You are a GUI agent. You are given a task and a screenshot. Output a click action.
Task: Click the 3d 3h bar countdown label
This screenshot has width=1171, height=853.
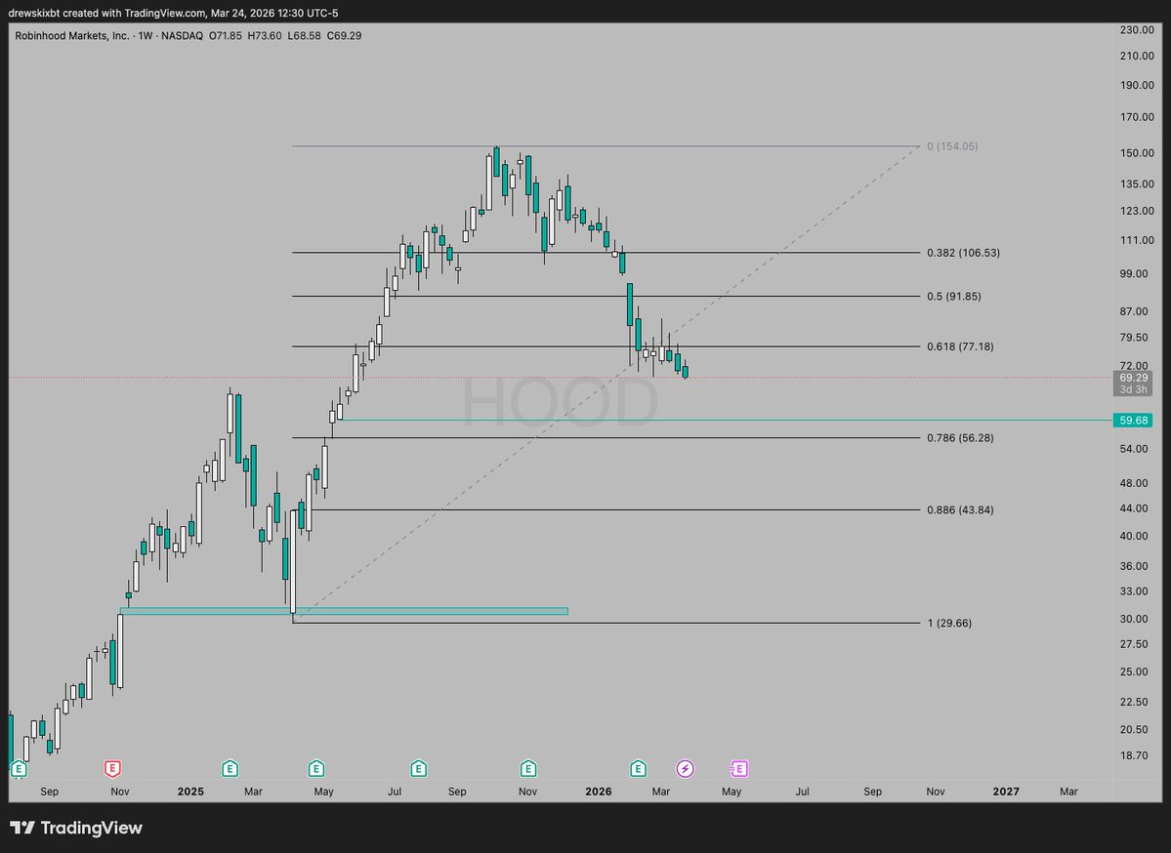pyautogui.click(x=1133, y=389)
